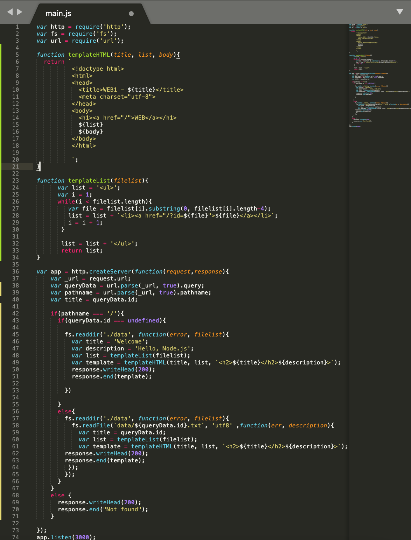Click the '<meta charset="utf-8">' line

point(117,97)
